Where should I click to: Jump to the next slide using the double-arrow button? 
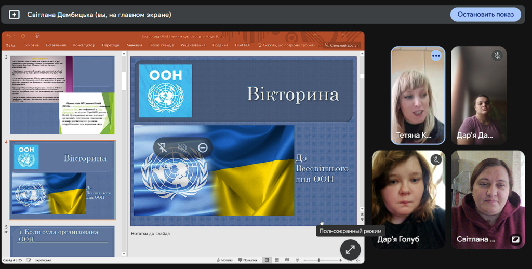[x=362, y=219]
